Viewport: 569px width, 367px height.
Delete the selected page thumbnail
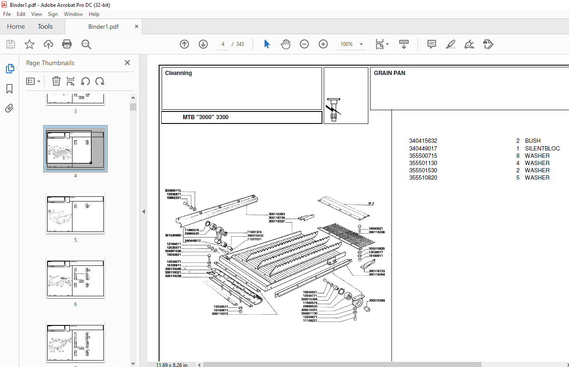coord(56,81)
